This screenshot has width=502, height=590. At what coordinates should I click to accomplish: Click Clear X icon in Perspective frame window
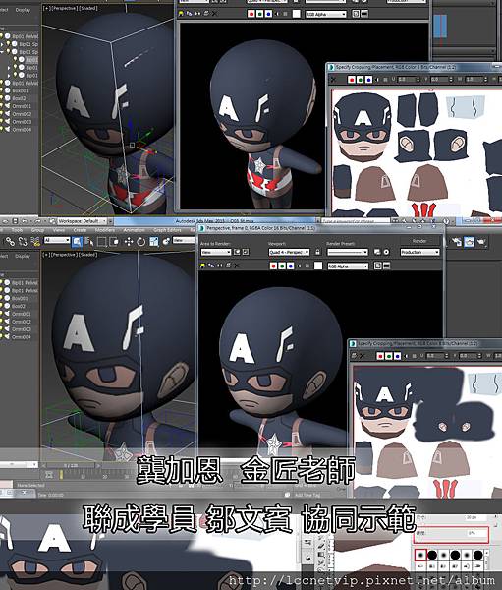click(237, 265)
